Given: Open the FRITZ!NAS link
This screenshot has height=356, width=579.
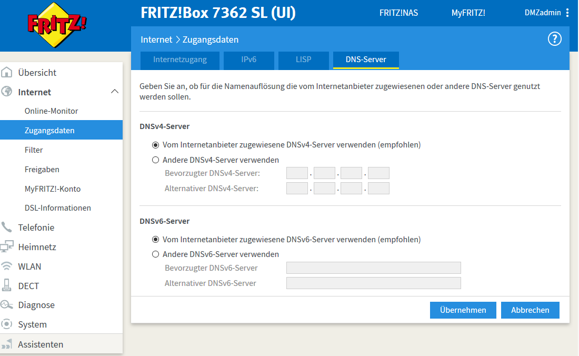Looking at the screenshot, I should 398,13.
